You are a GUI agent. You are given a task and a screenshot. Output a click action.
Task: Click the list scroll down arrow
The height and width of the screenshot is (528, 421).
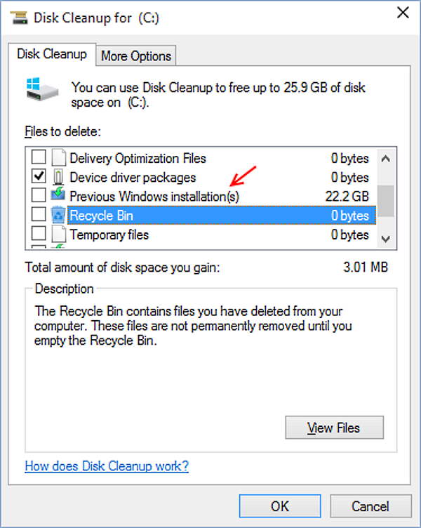[386, 239]
